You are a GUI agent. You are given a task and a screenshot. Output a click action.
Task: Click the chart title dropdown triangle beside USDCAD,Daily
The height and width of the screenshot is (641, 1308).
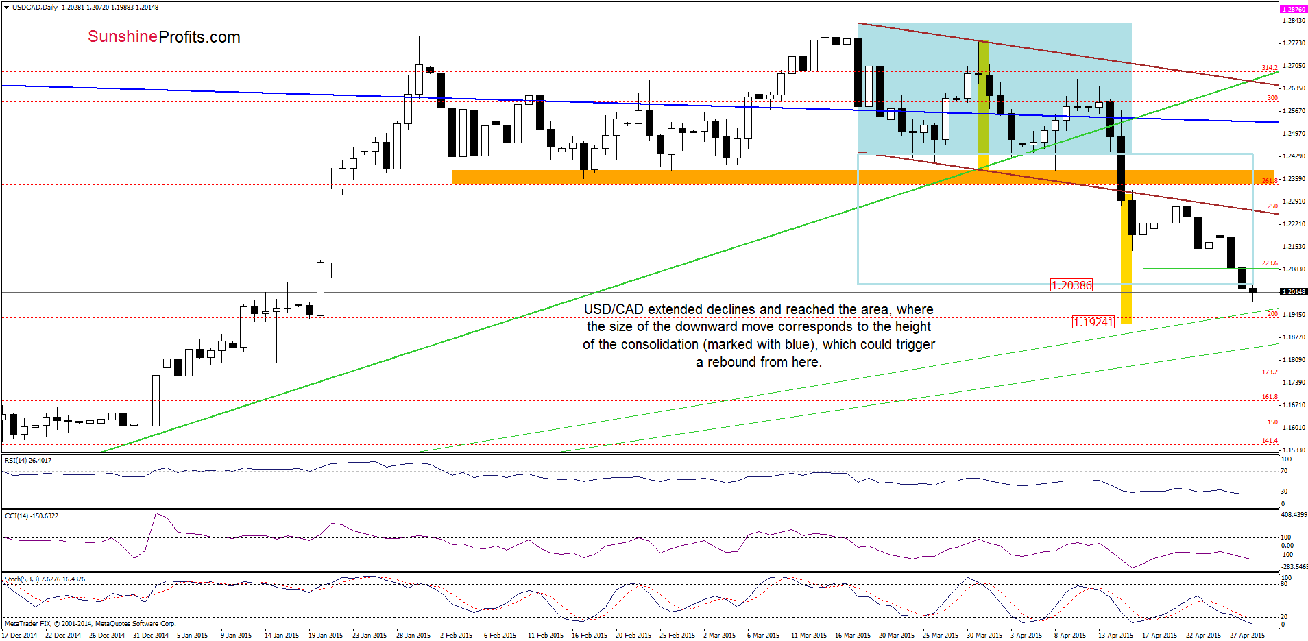tap(6, 7)
